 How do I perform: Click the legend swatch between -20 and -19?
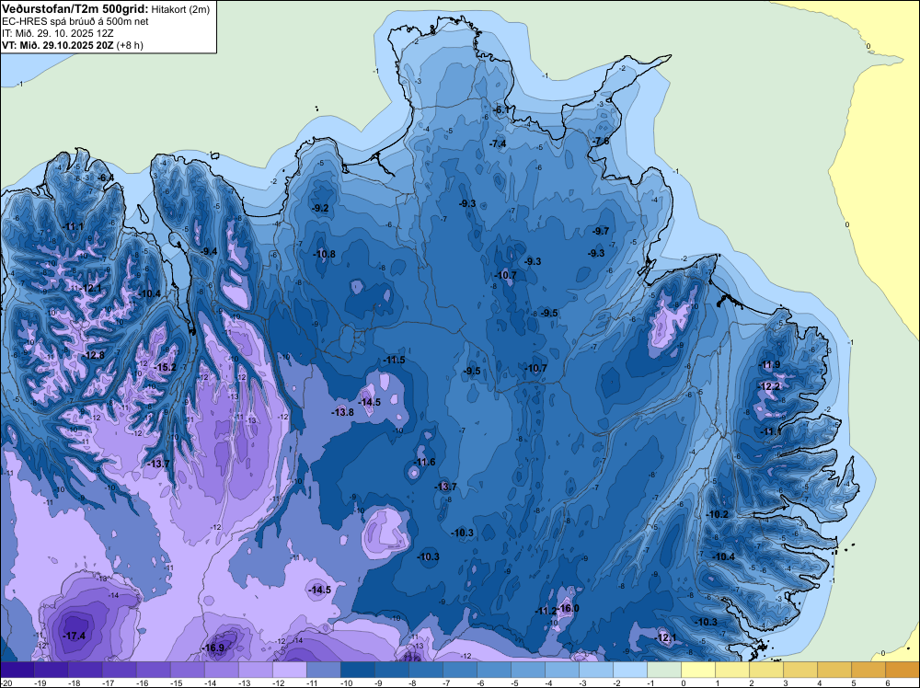click(x=17, y=670)
